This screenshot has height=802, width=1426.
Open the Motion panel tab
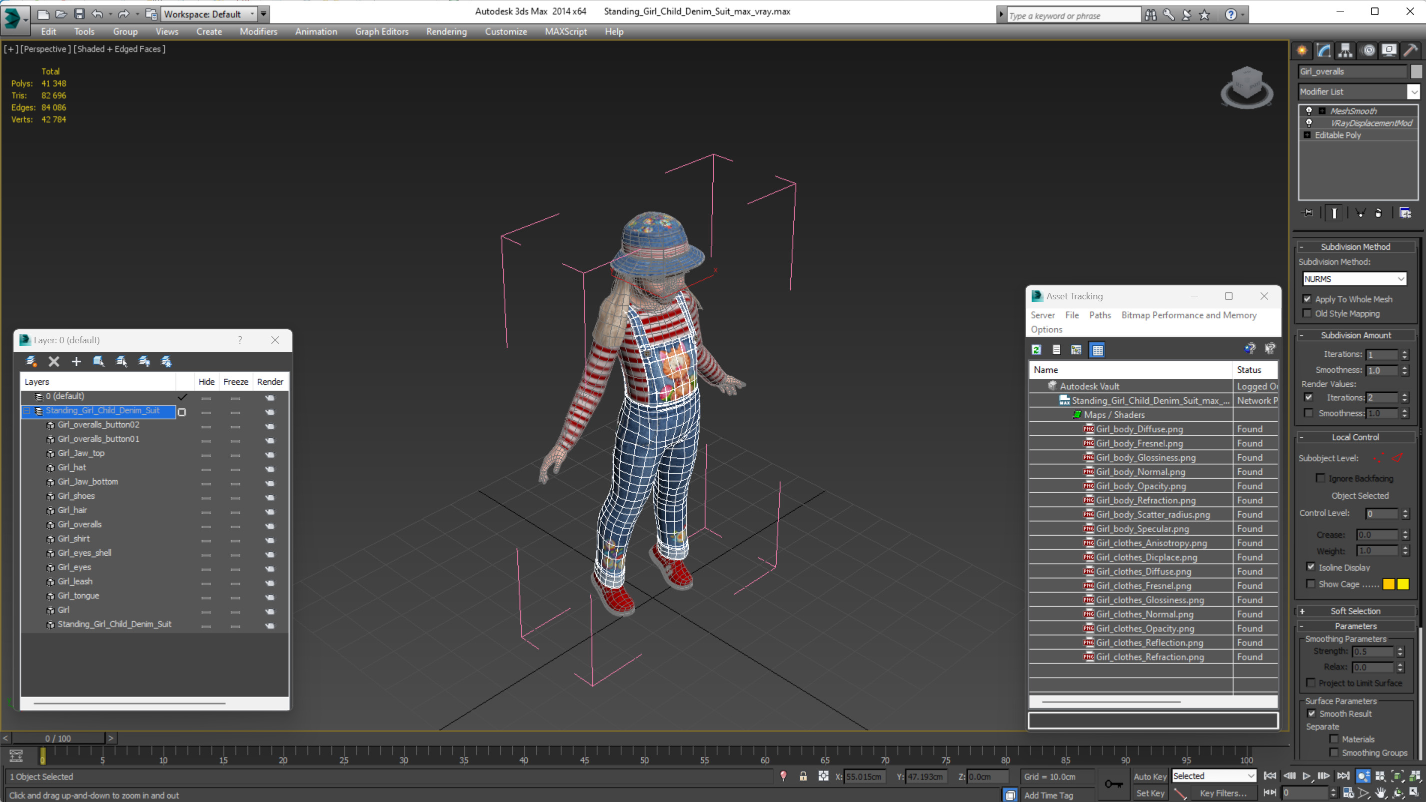(1369, 50)
